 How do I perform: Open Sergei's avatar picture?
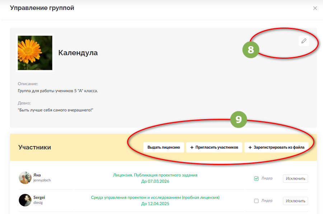click(x=25, y=200)
